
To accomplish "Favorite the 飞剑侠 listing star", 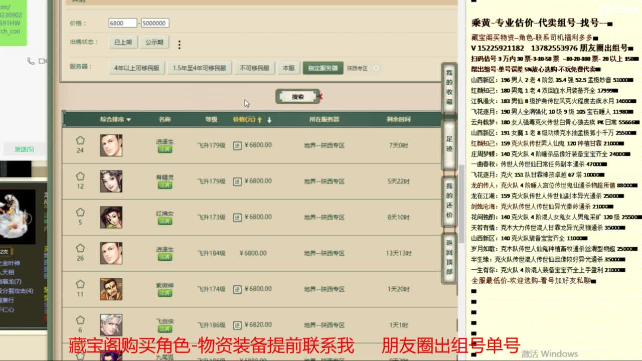I will (x=80, y=320).
